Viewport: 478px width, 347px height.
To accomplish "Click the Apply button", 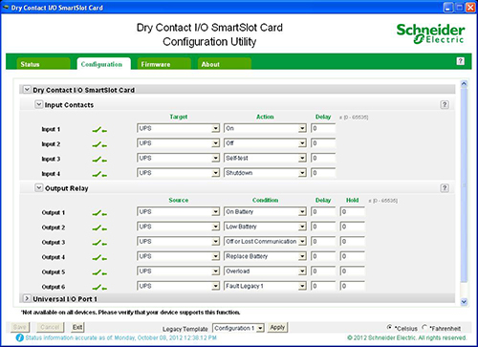I will click(x=277, y=327).
